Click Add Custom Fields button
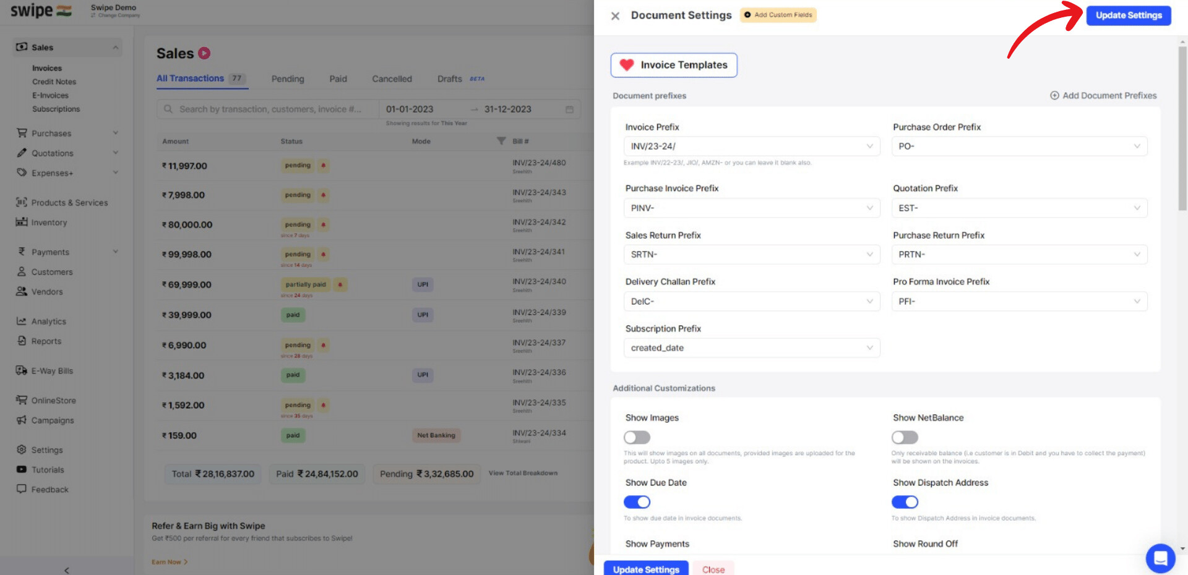Image resolution: width=1188 pixels, height=575 pixels. (778, 15)
